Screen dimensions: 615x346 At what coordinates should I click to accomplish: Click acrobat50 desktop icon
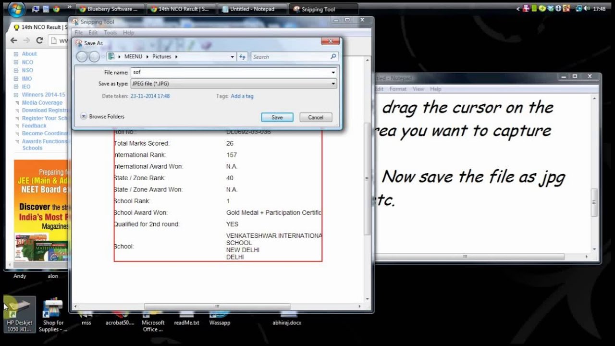(120, 320)
